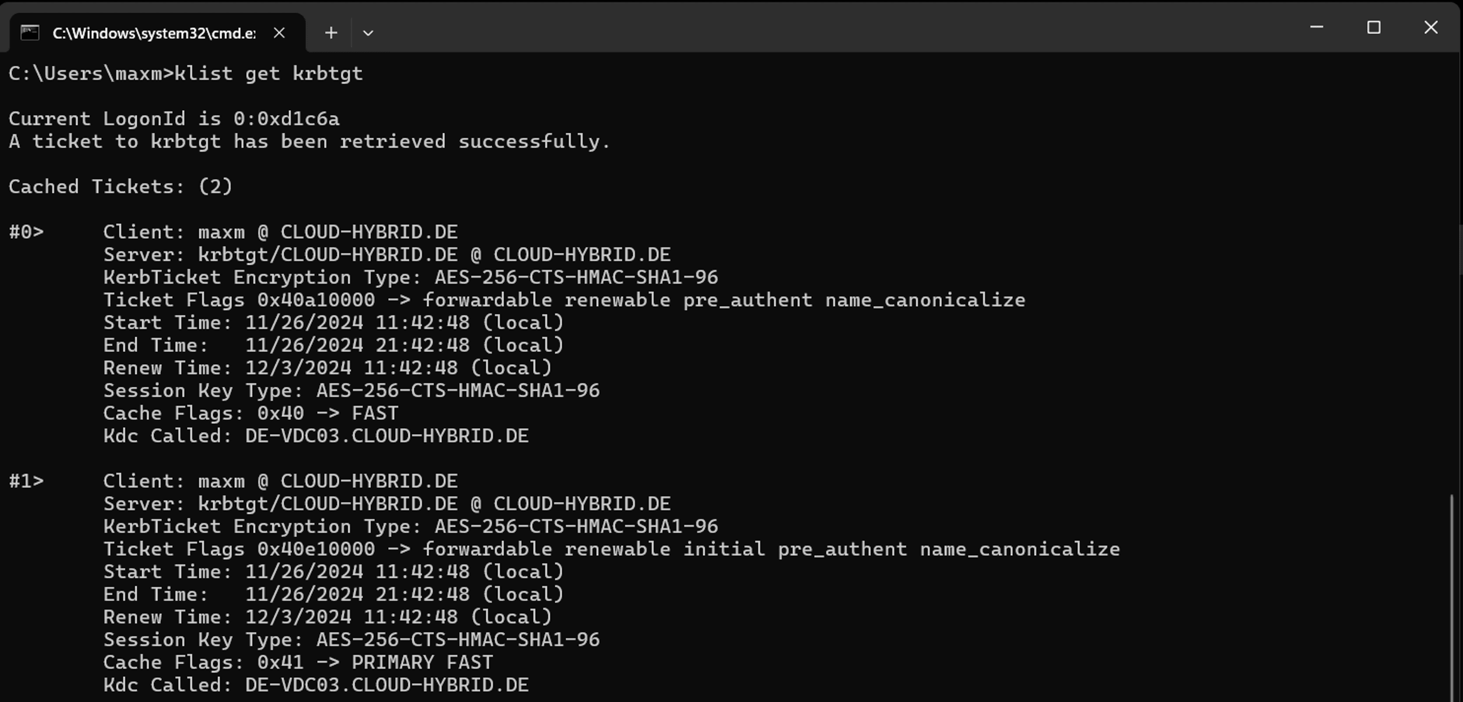The width and height of the screenshot is (1463, 702).
Task: Click the #1> ticket marker
Action: coord(26,481)
